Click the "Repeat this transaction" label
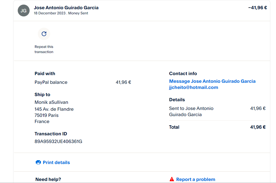Image resolution: width=276 pixels, height=183 pixels. (44, 49)
